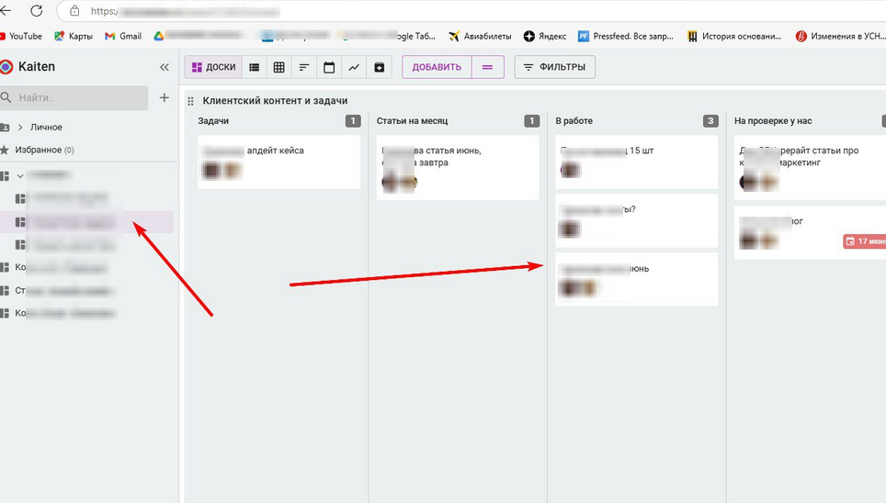Screen dimensions: 886x503
Task: Focus the Найти search field
Action: [x=78, y=97]
